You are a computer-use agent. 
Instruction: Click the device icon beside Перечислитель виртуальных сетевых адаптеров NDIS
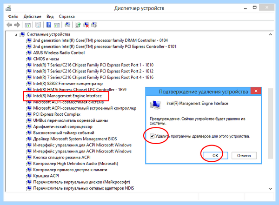click(29, 188)
